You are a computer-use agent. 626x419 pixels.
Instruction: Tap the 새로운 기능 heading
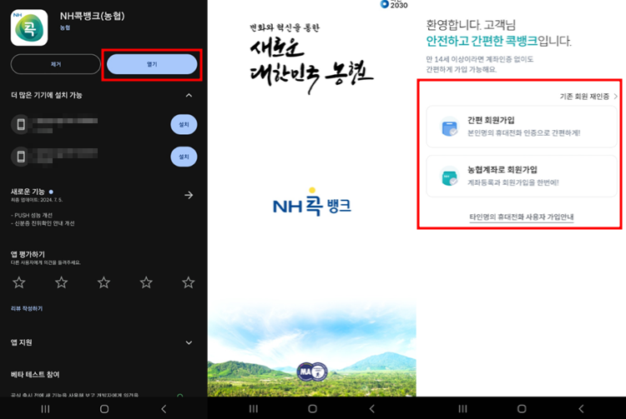28,192
